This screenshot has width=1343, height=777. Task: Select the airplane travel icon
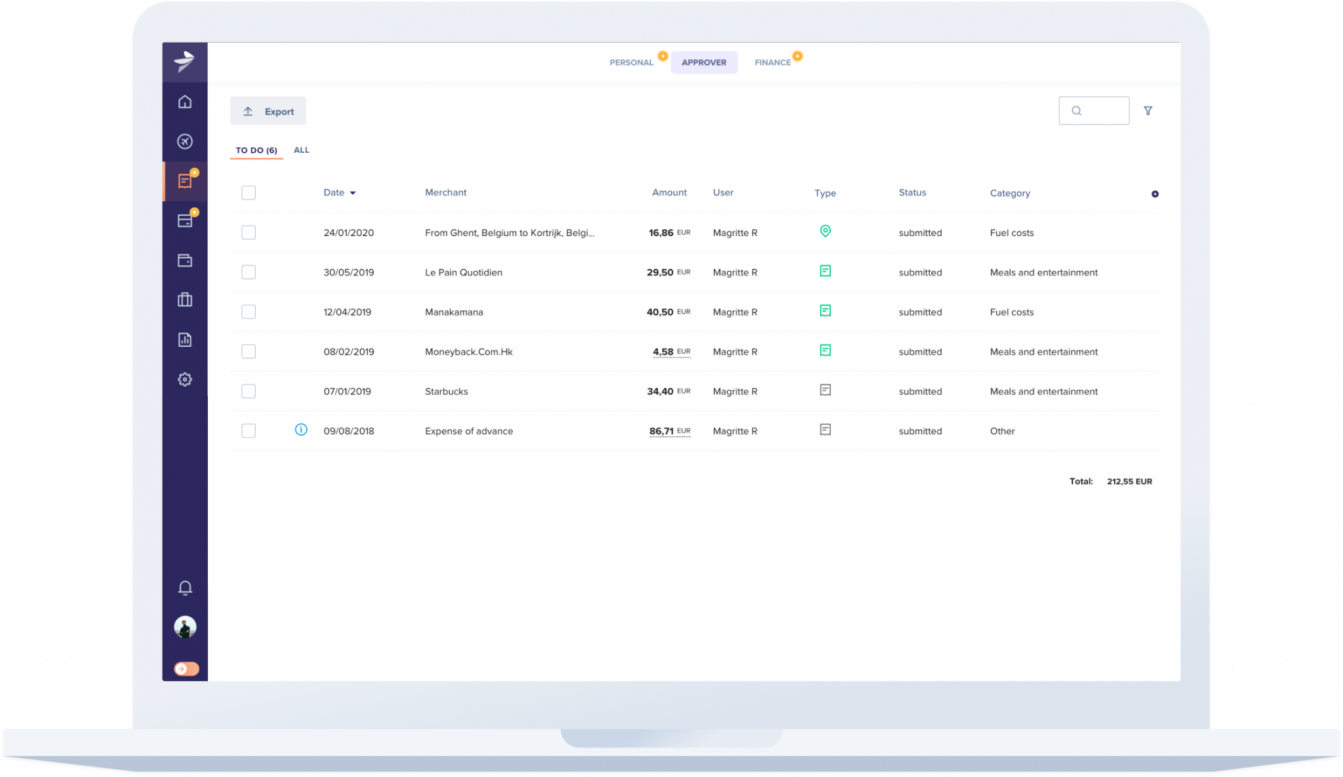tap(185, 142)
